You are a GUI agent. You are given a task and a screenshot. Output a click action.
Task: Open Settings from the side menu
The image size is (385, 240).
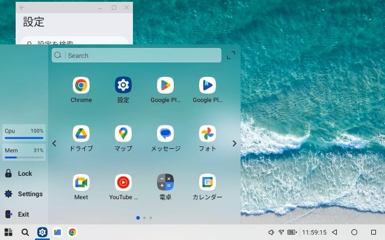23,194
